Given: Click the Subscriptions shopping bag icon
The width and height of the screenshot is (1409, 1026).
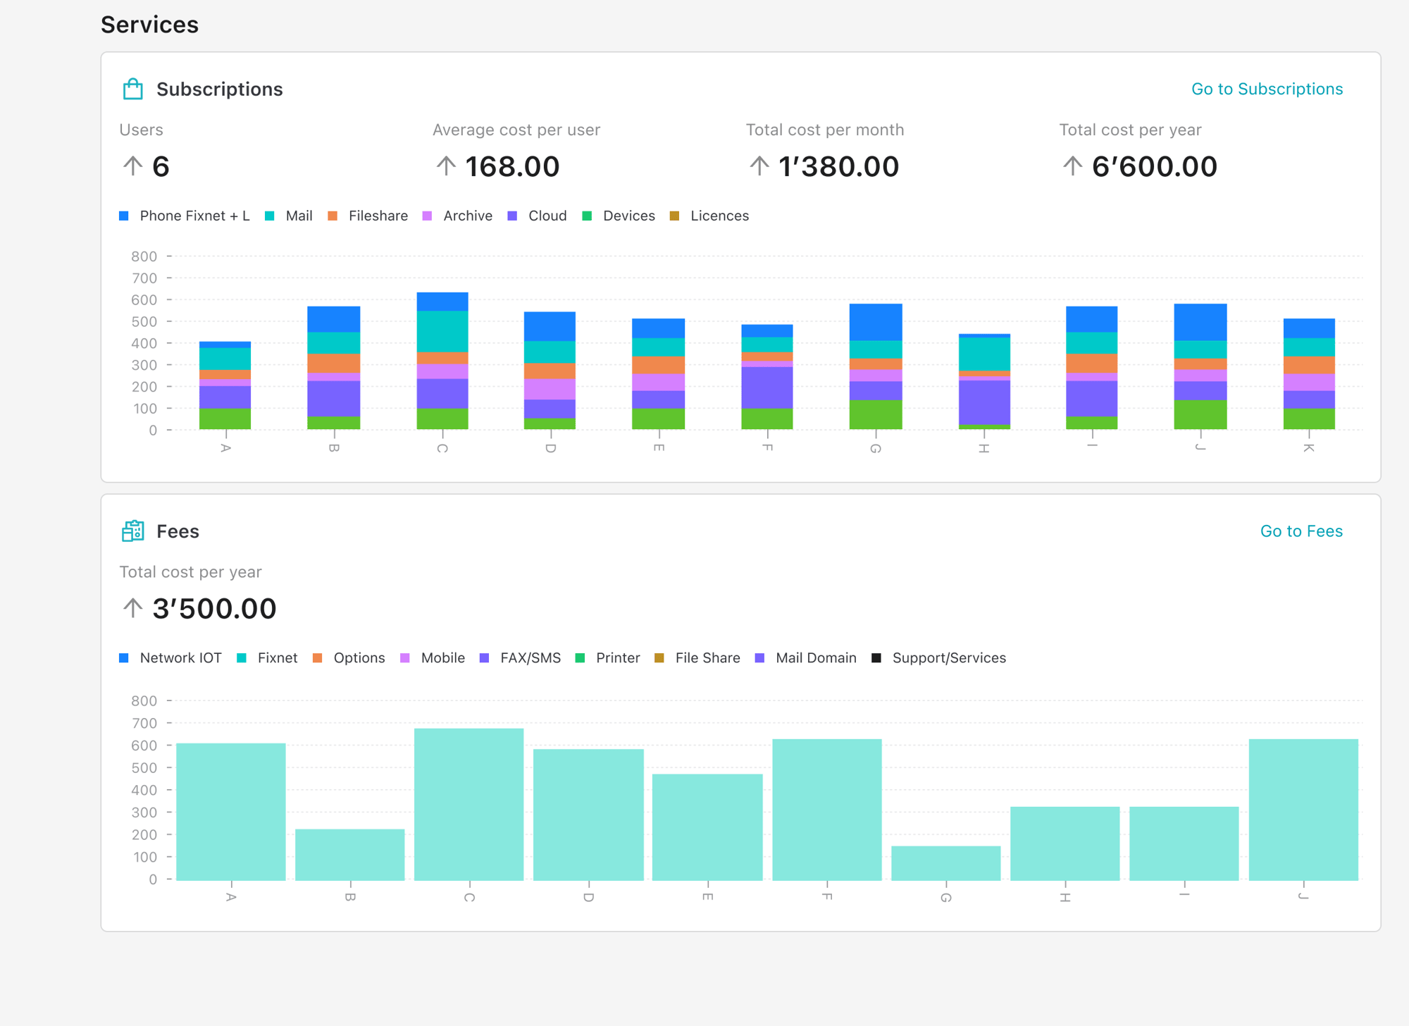Looking at the screenshot, I should pyautogui.click(x=132, y=89).
